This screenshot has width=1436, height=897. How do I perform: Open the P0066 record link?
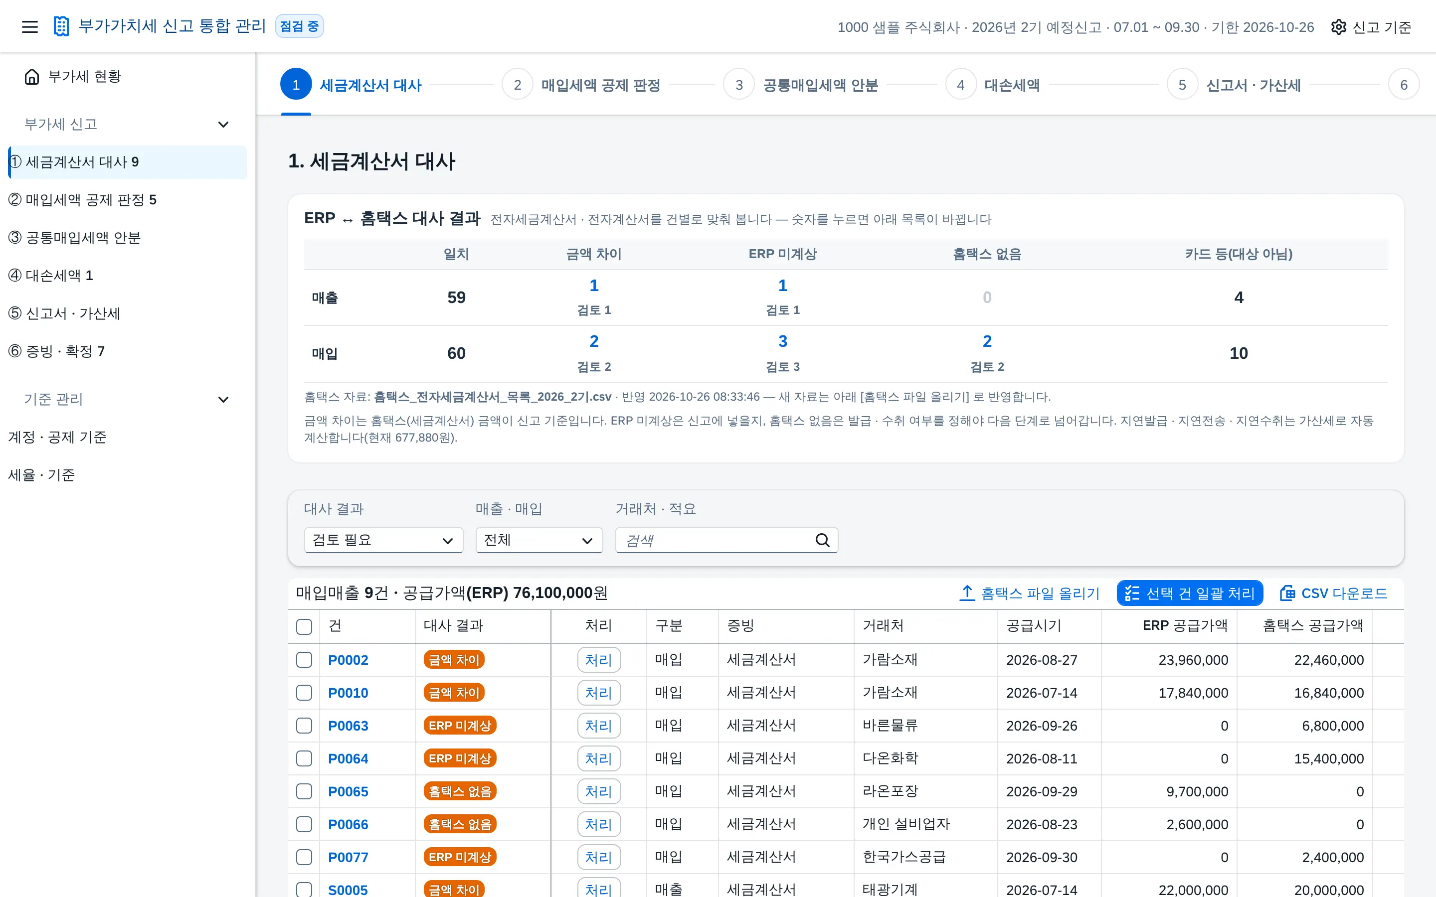(348, 824)
